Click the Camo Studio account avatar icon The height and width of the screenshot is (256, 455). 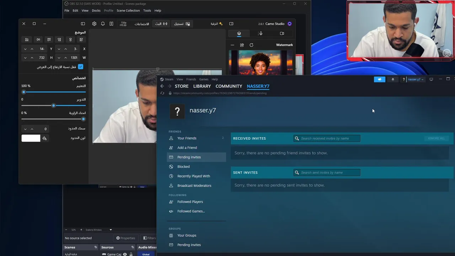[x=289, y=24]
